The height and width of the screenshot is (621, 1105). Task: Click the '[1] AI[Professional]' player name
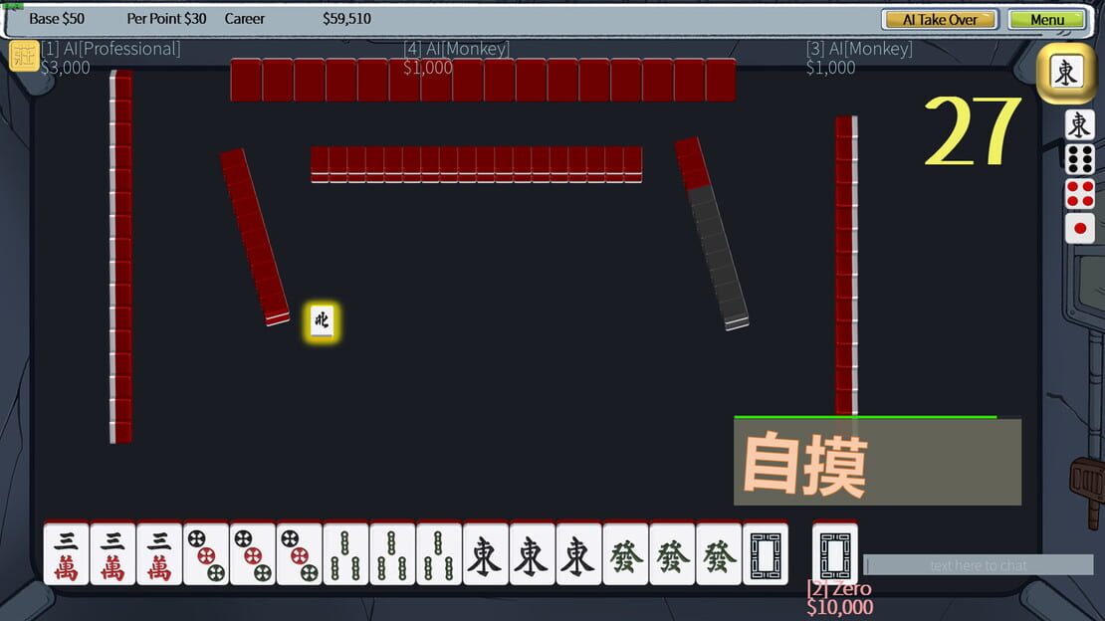110,49
